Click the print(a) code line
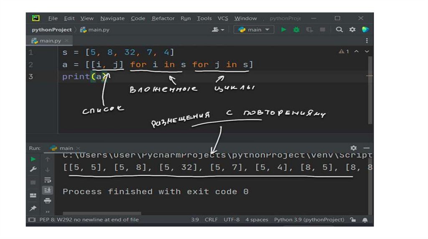 click(x=86, y=77)
